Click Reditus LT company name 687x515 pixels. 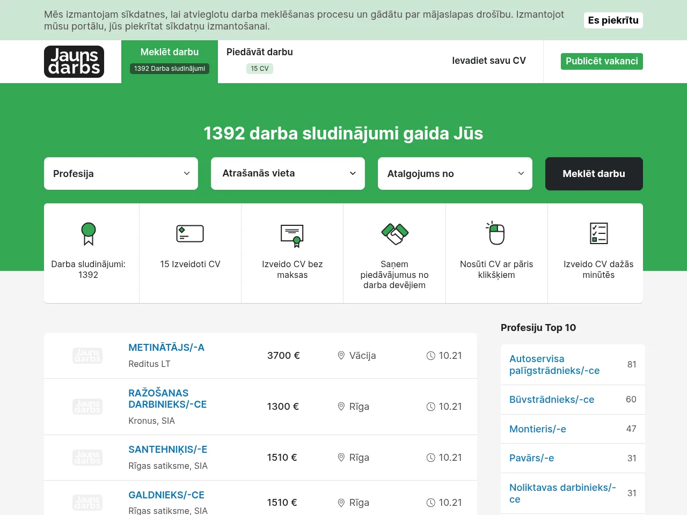click(149, 364)
